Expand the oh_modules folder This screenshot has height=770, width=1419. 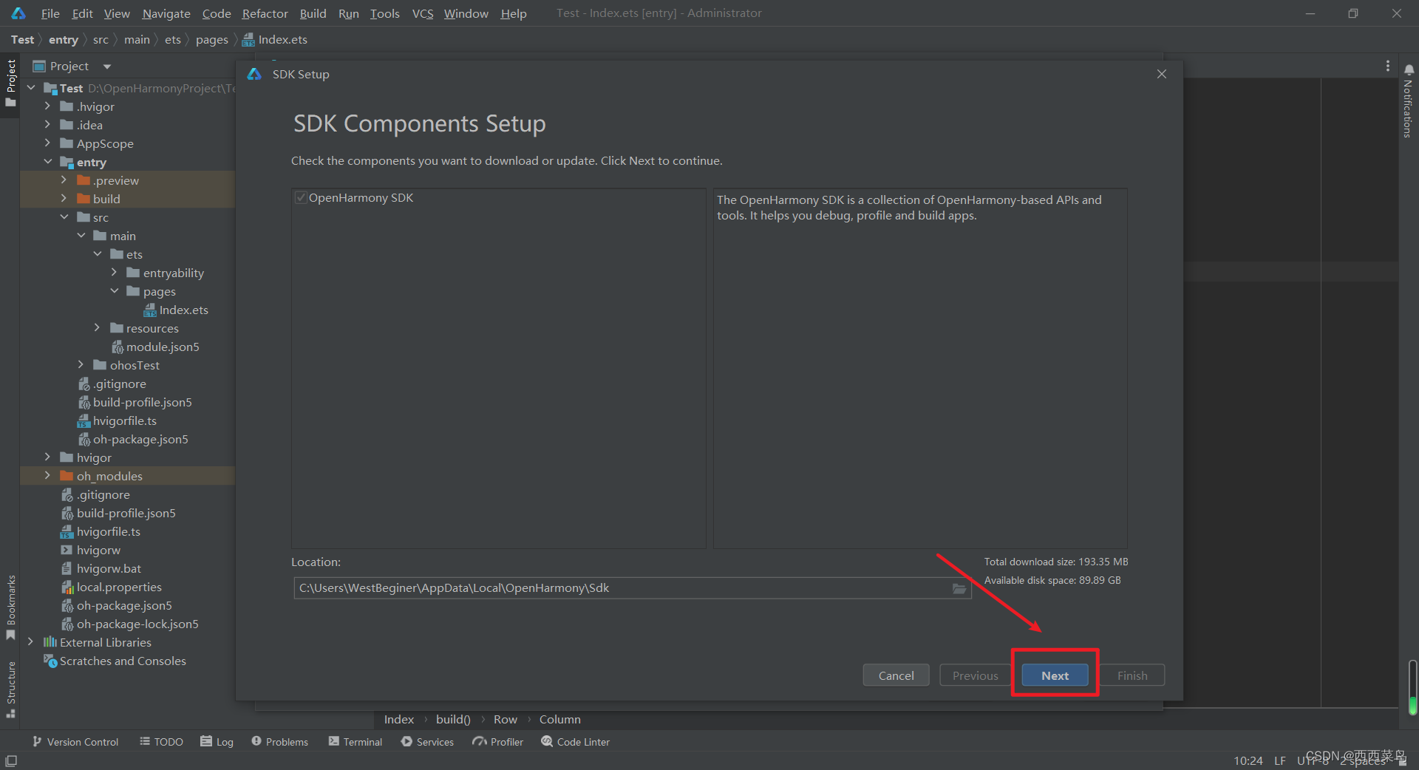coord(47,476)
